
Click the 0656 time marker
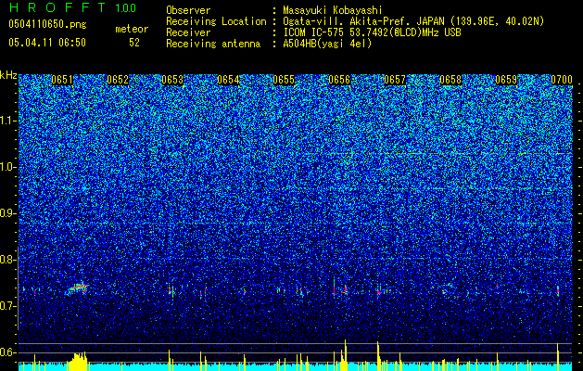(339, 80)
